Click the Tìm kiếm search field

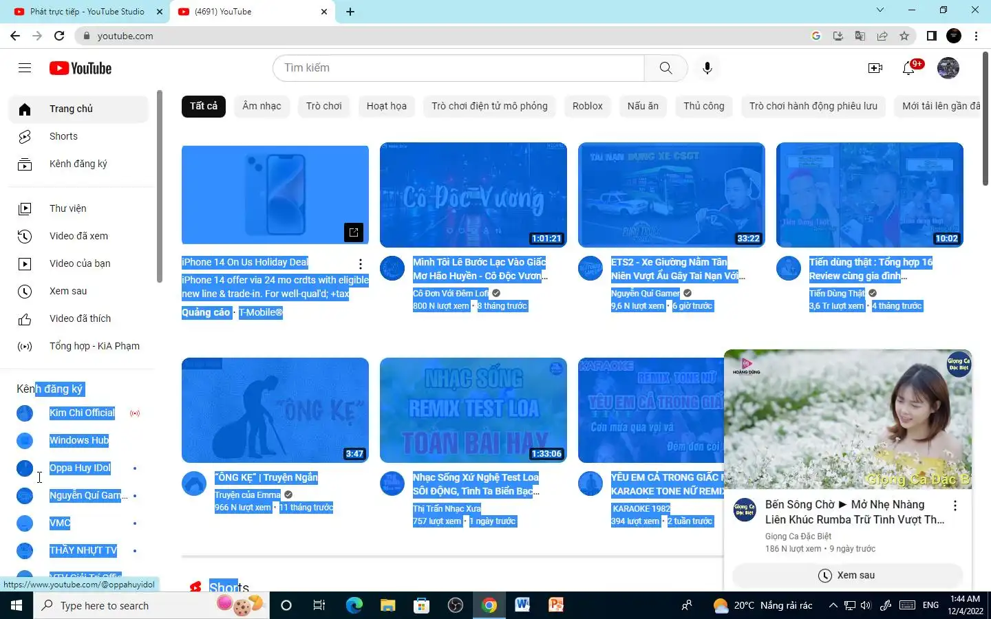[x=458, y=67]
